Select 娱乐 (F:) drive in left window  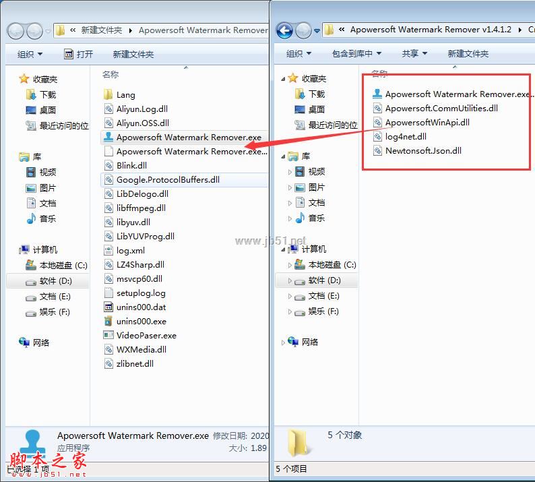(x=48, y=311)
